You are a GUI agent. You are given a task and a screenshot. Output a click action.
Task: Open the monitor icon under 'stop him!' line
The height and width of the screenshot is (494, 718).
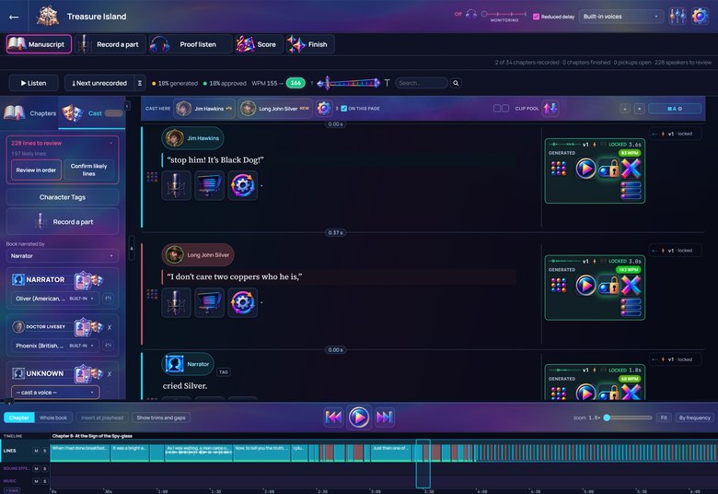(x=209, y=186)
